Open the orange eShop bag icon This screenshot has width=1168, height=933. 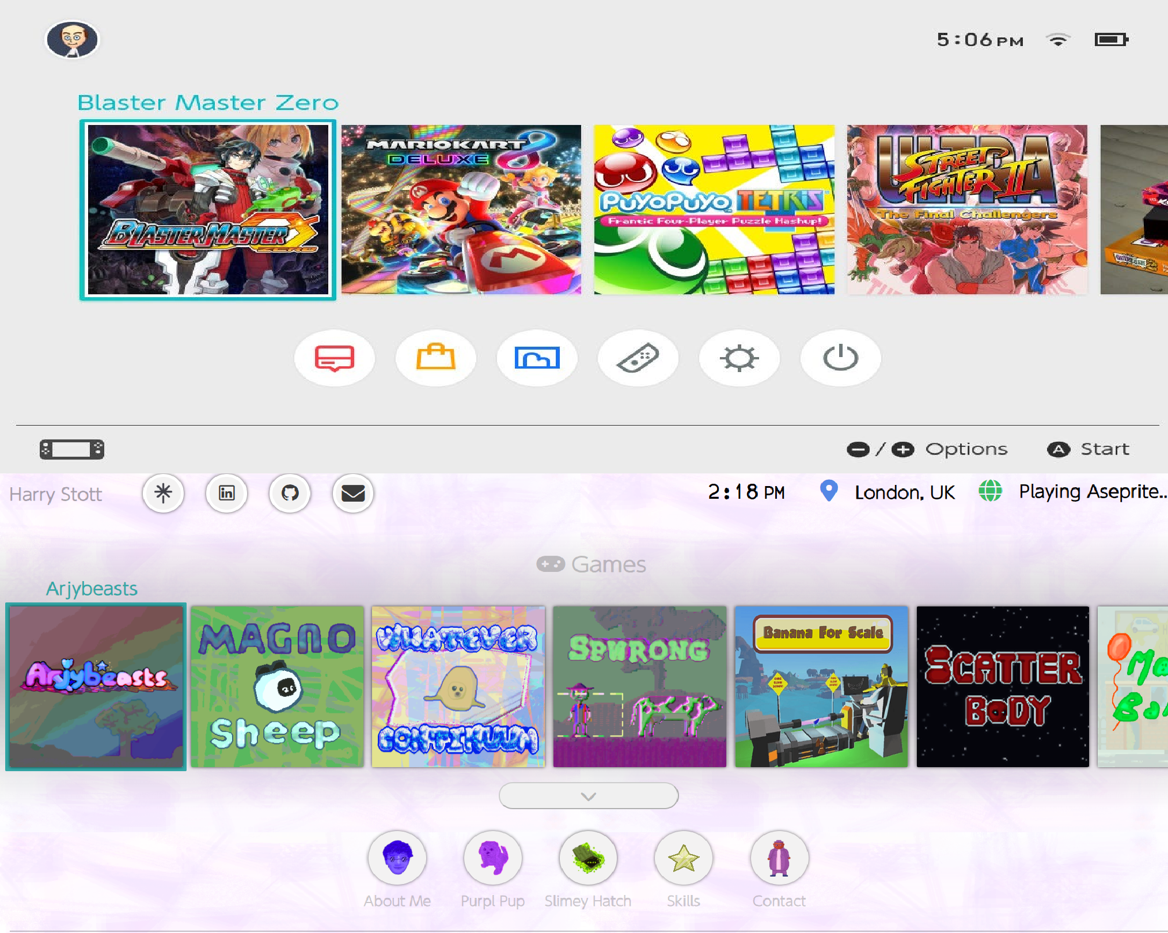click(436, 358)
